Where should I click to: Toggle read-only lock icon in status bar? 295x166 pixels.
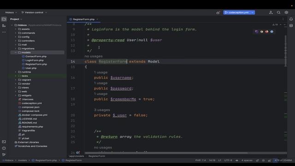coord(257,160)
